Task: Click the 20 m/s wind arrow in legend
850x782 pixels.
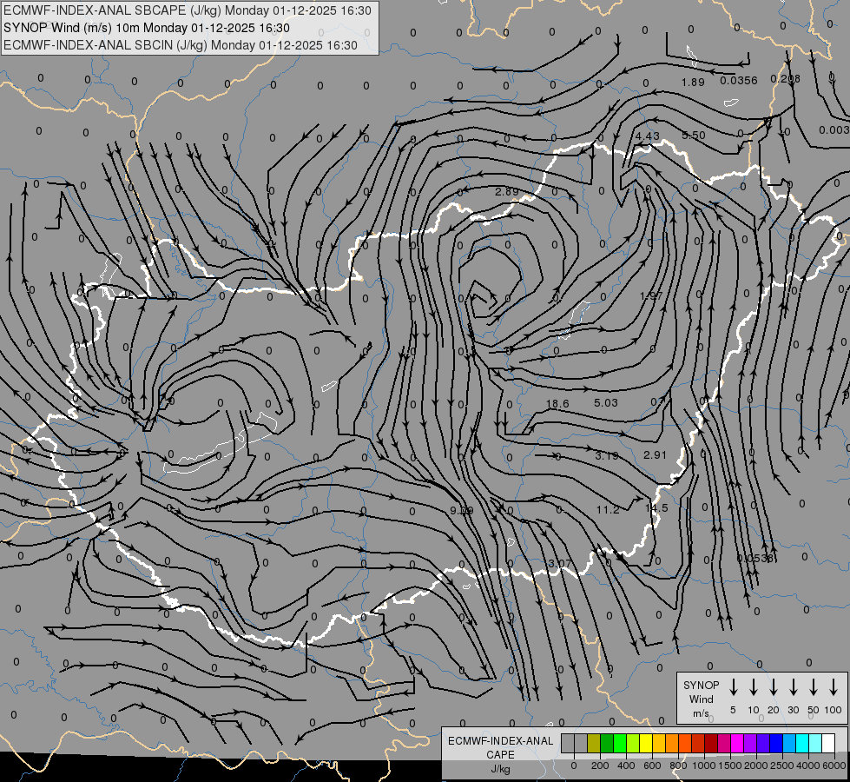Action: (x=773, y=687)
